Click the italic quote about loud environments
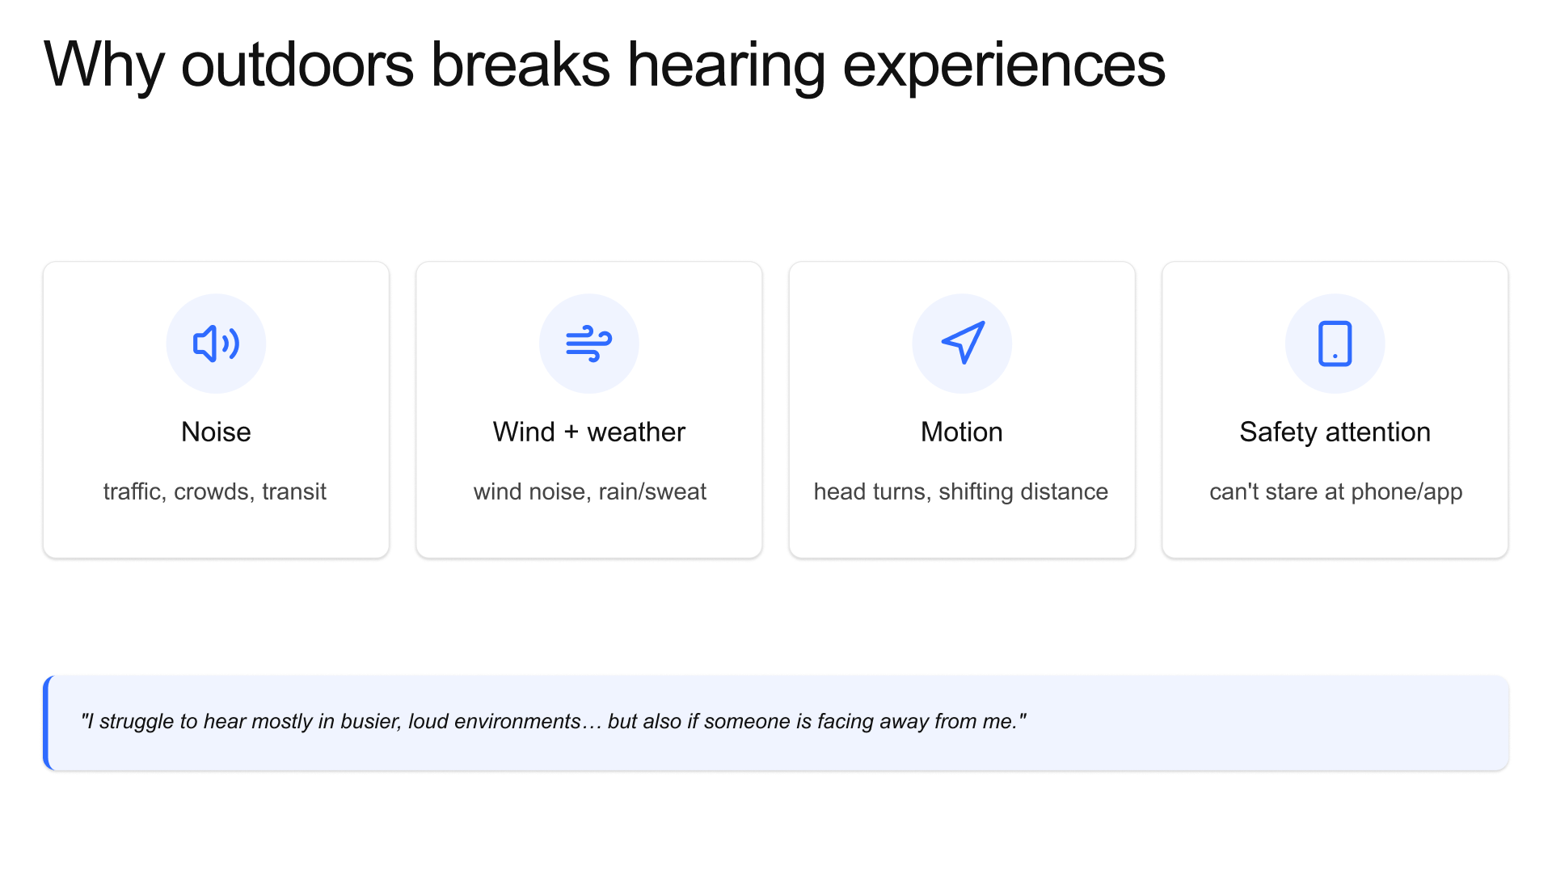Viewport: 1552px width, 873px height. [x=553, y=721]
